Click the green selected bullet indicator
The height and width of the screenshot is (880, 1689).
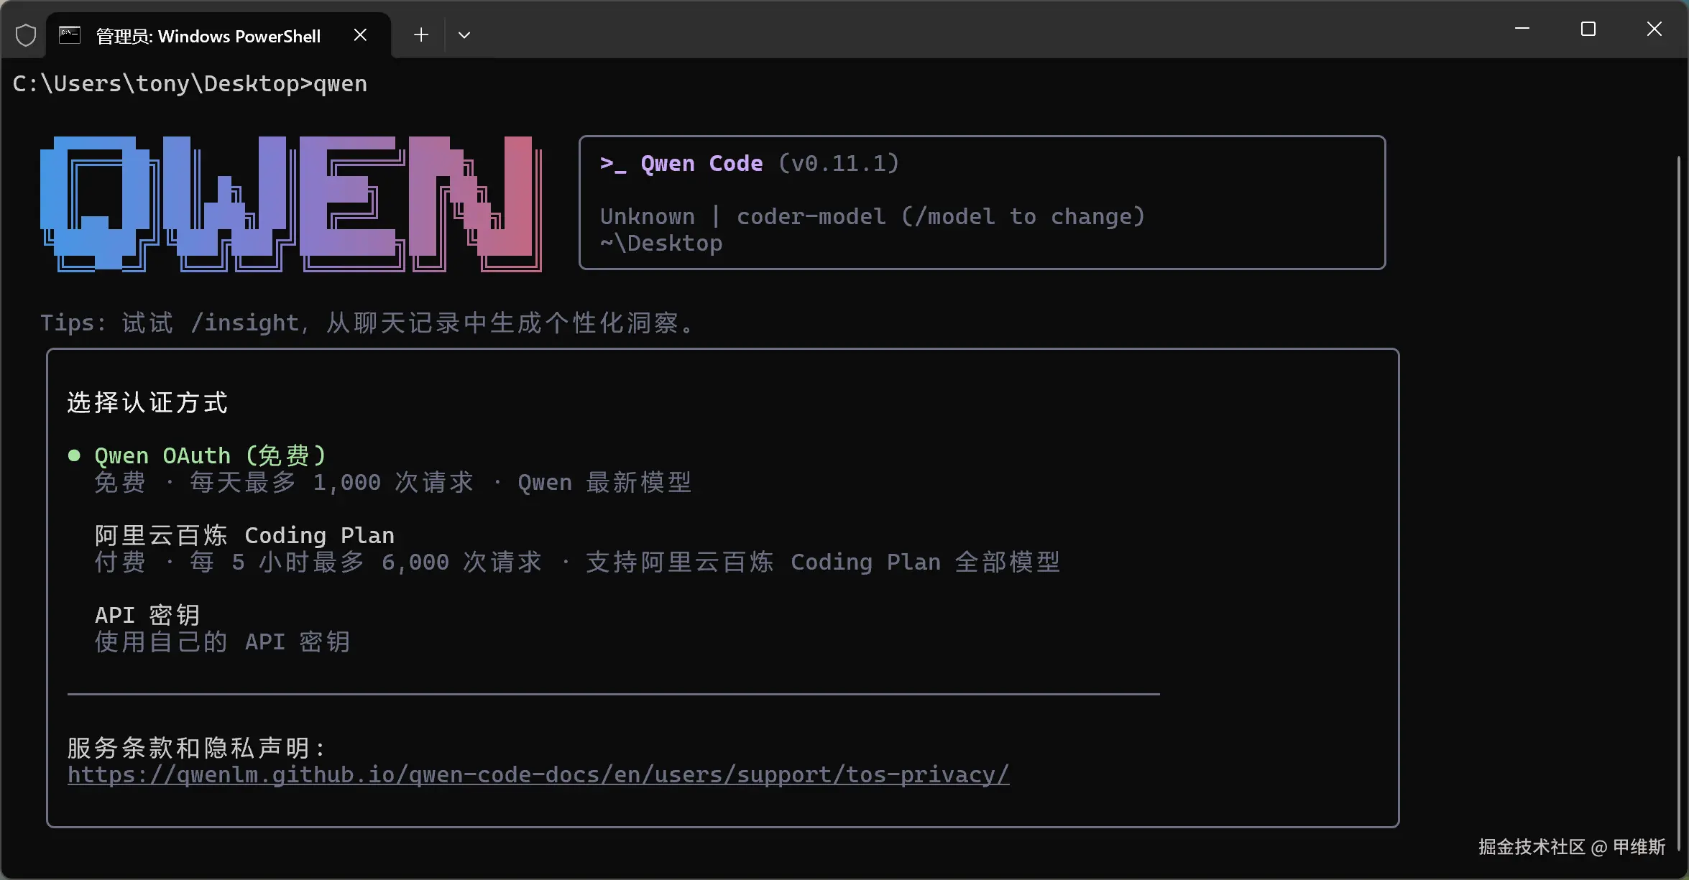(74, 455)
